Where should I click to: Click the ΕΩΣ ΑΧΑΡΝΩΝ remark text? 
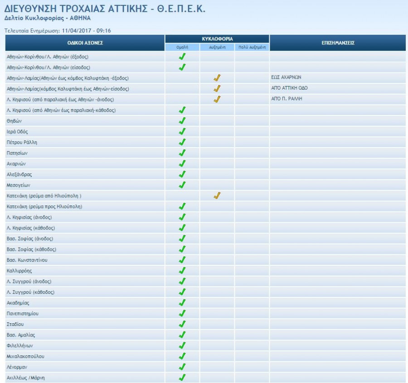click(286, 77)
